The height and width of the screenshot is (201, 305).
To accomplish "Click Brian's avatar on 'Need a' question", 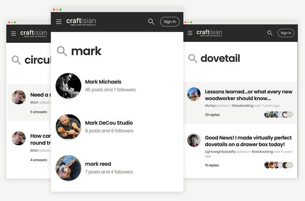I will click(x=19, y=97).
